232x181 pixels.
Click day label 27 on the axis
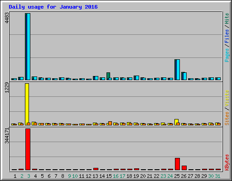[x=190, y=176]
